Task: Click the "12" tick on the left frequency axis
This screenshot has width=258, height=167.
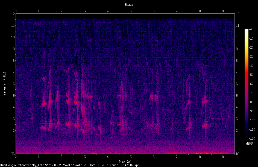Action: [x=13, y=14]
